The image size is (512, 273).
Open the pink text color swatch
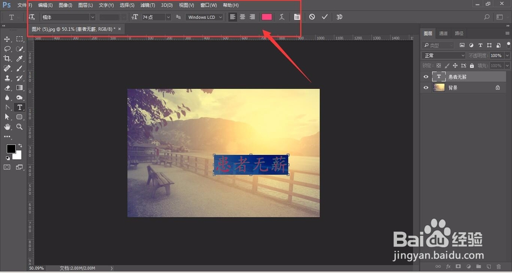click(267, 17)
